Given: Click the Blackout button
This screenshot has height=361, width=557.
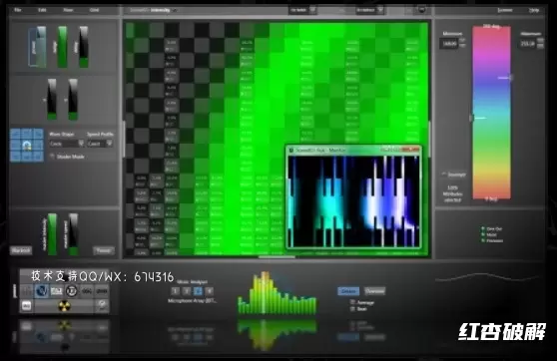Looking at the screenshot, I should [x=21, y=250].
